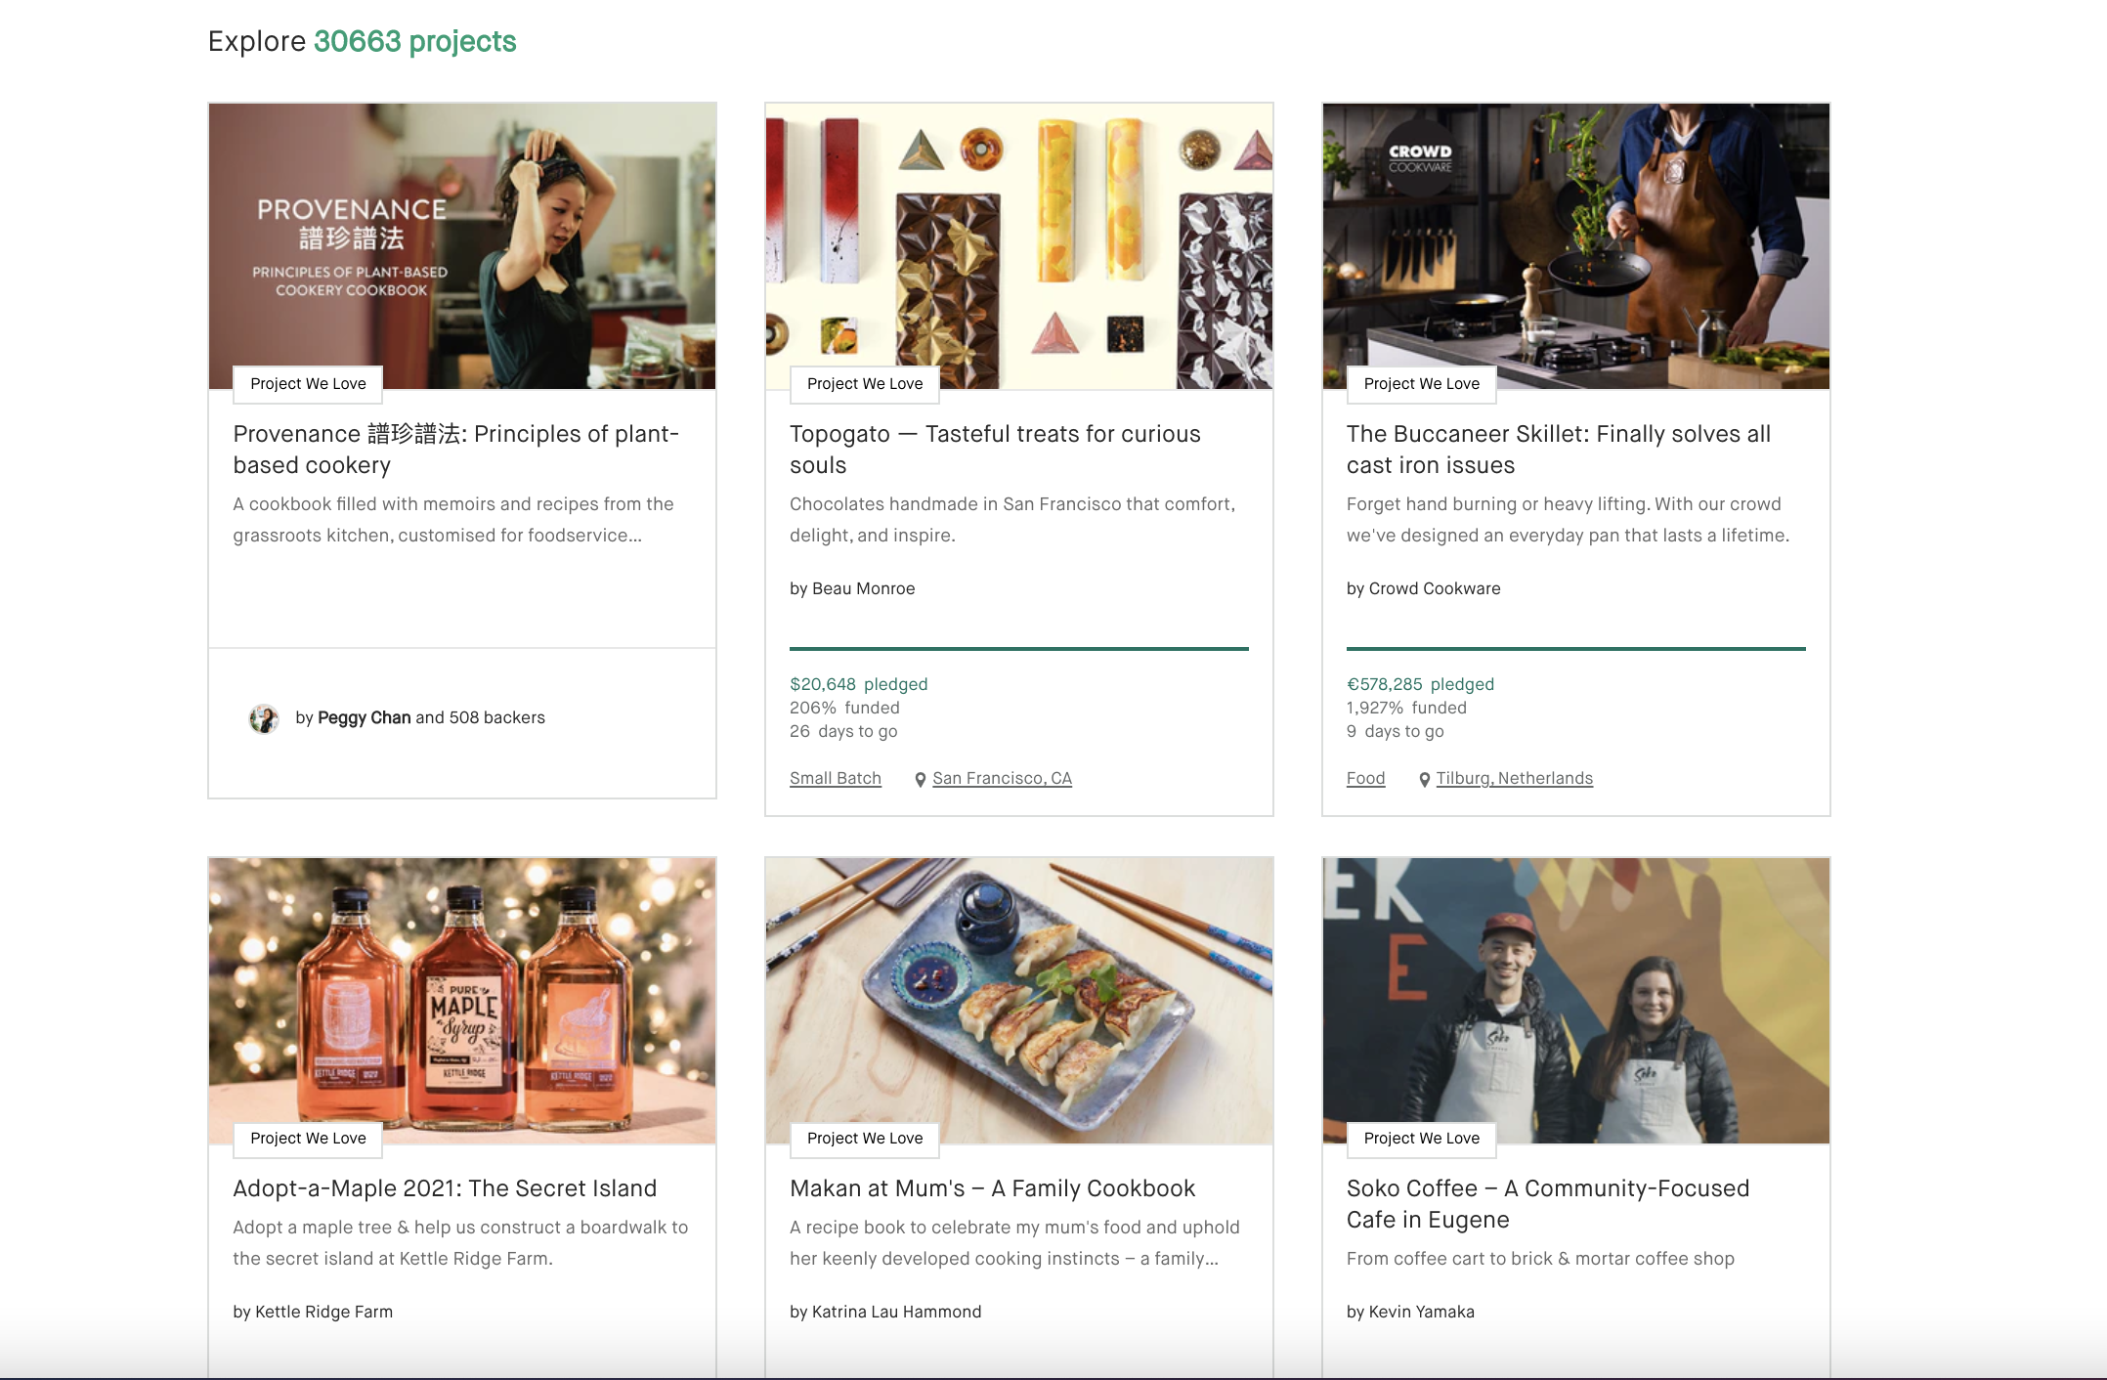Click by Kettle Ridge Farm creator text

313,1312
